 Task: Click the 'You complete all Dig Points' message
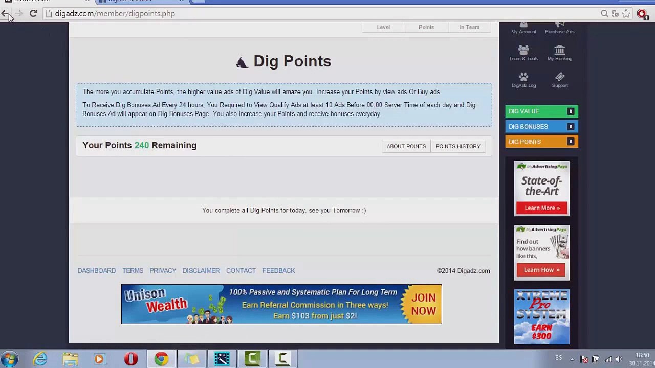[284, 210]
